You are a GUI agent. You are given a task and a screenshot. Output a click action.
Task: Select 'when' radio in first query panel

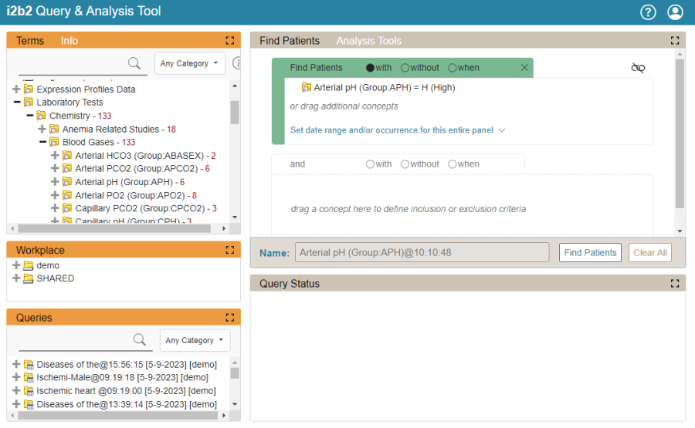tap(453, 68)
